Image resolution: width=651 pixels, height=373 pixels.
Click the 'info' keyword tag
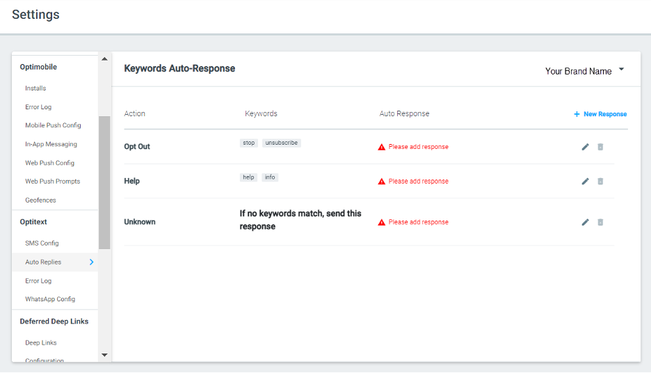coord(270,177)
